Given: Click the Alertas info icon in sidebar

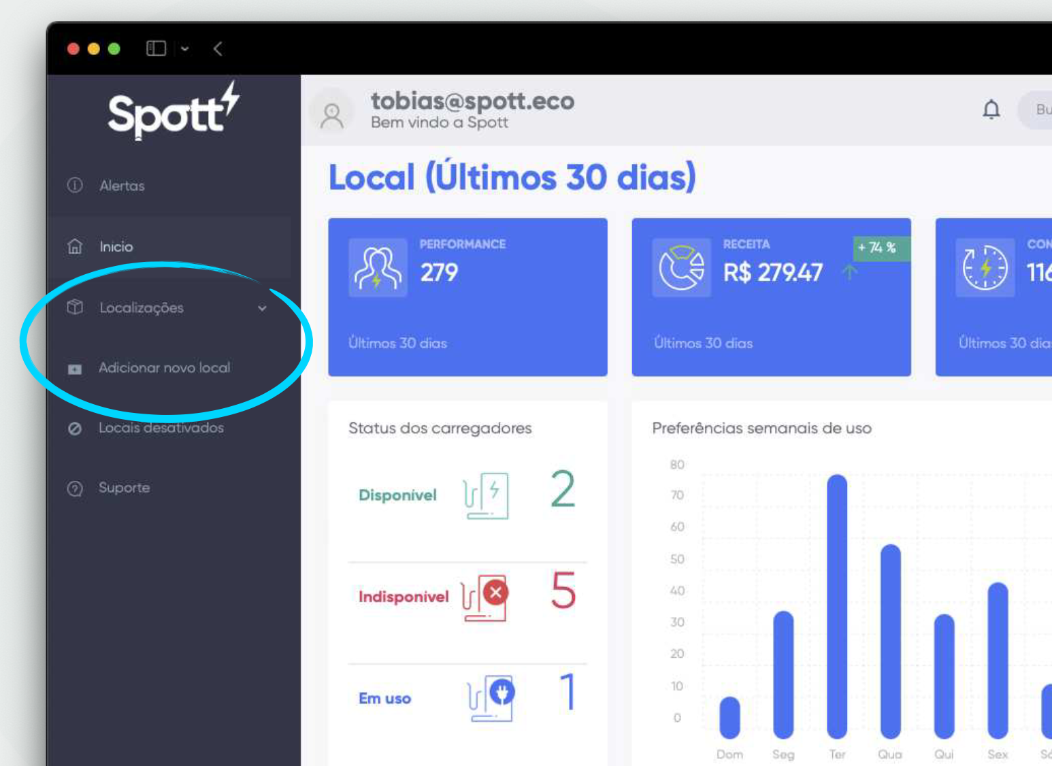Looking at the screenshot, I should pyautogui.click(x=75, y=185).
